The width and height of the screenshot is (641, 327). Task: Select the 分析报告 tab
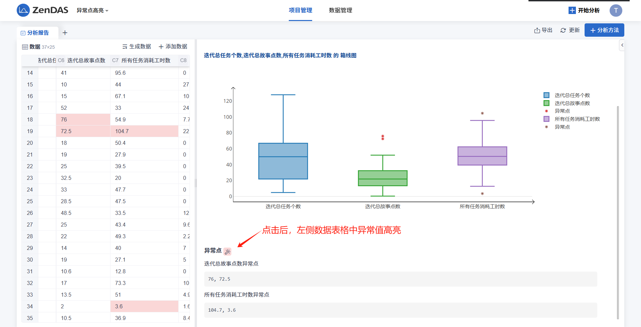(x=37, y=33)
